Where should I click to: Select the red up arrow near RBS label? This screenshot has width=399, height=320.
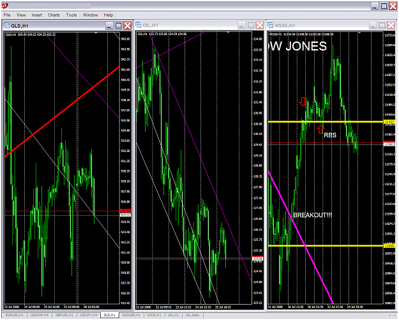(x=320, y=129)
